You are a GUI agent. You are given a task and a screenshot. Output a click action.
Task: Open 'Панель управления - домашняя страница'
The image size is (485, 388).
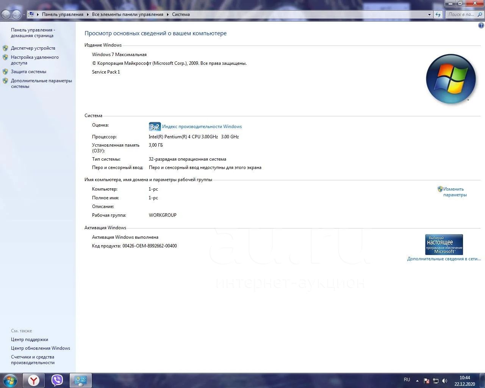[x=33, y=33]
